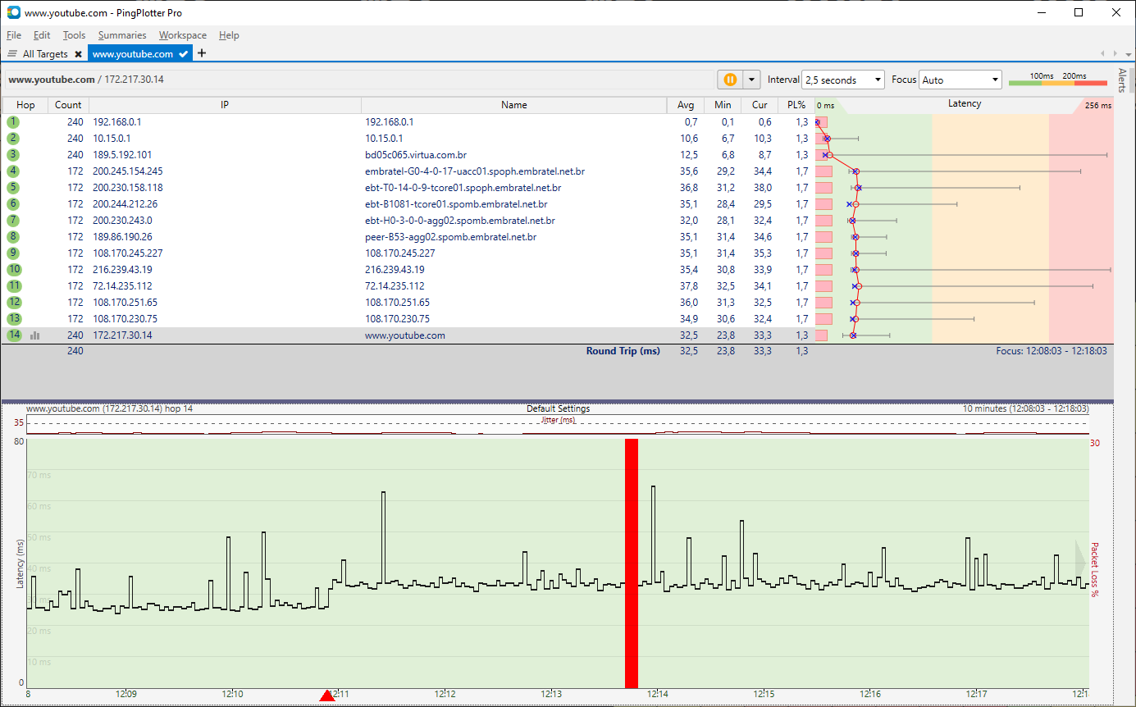Select the hop 1 green circle icon
This screenshot has height=707, width=1136.
click(x=13, y=121)
